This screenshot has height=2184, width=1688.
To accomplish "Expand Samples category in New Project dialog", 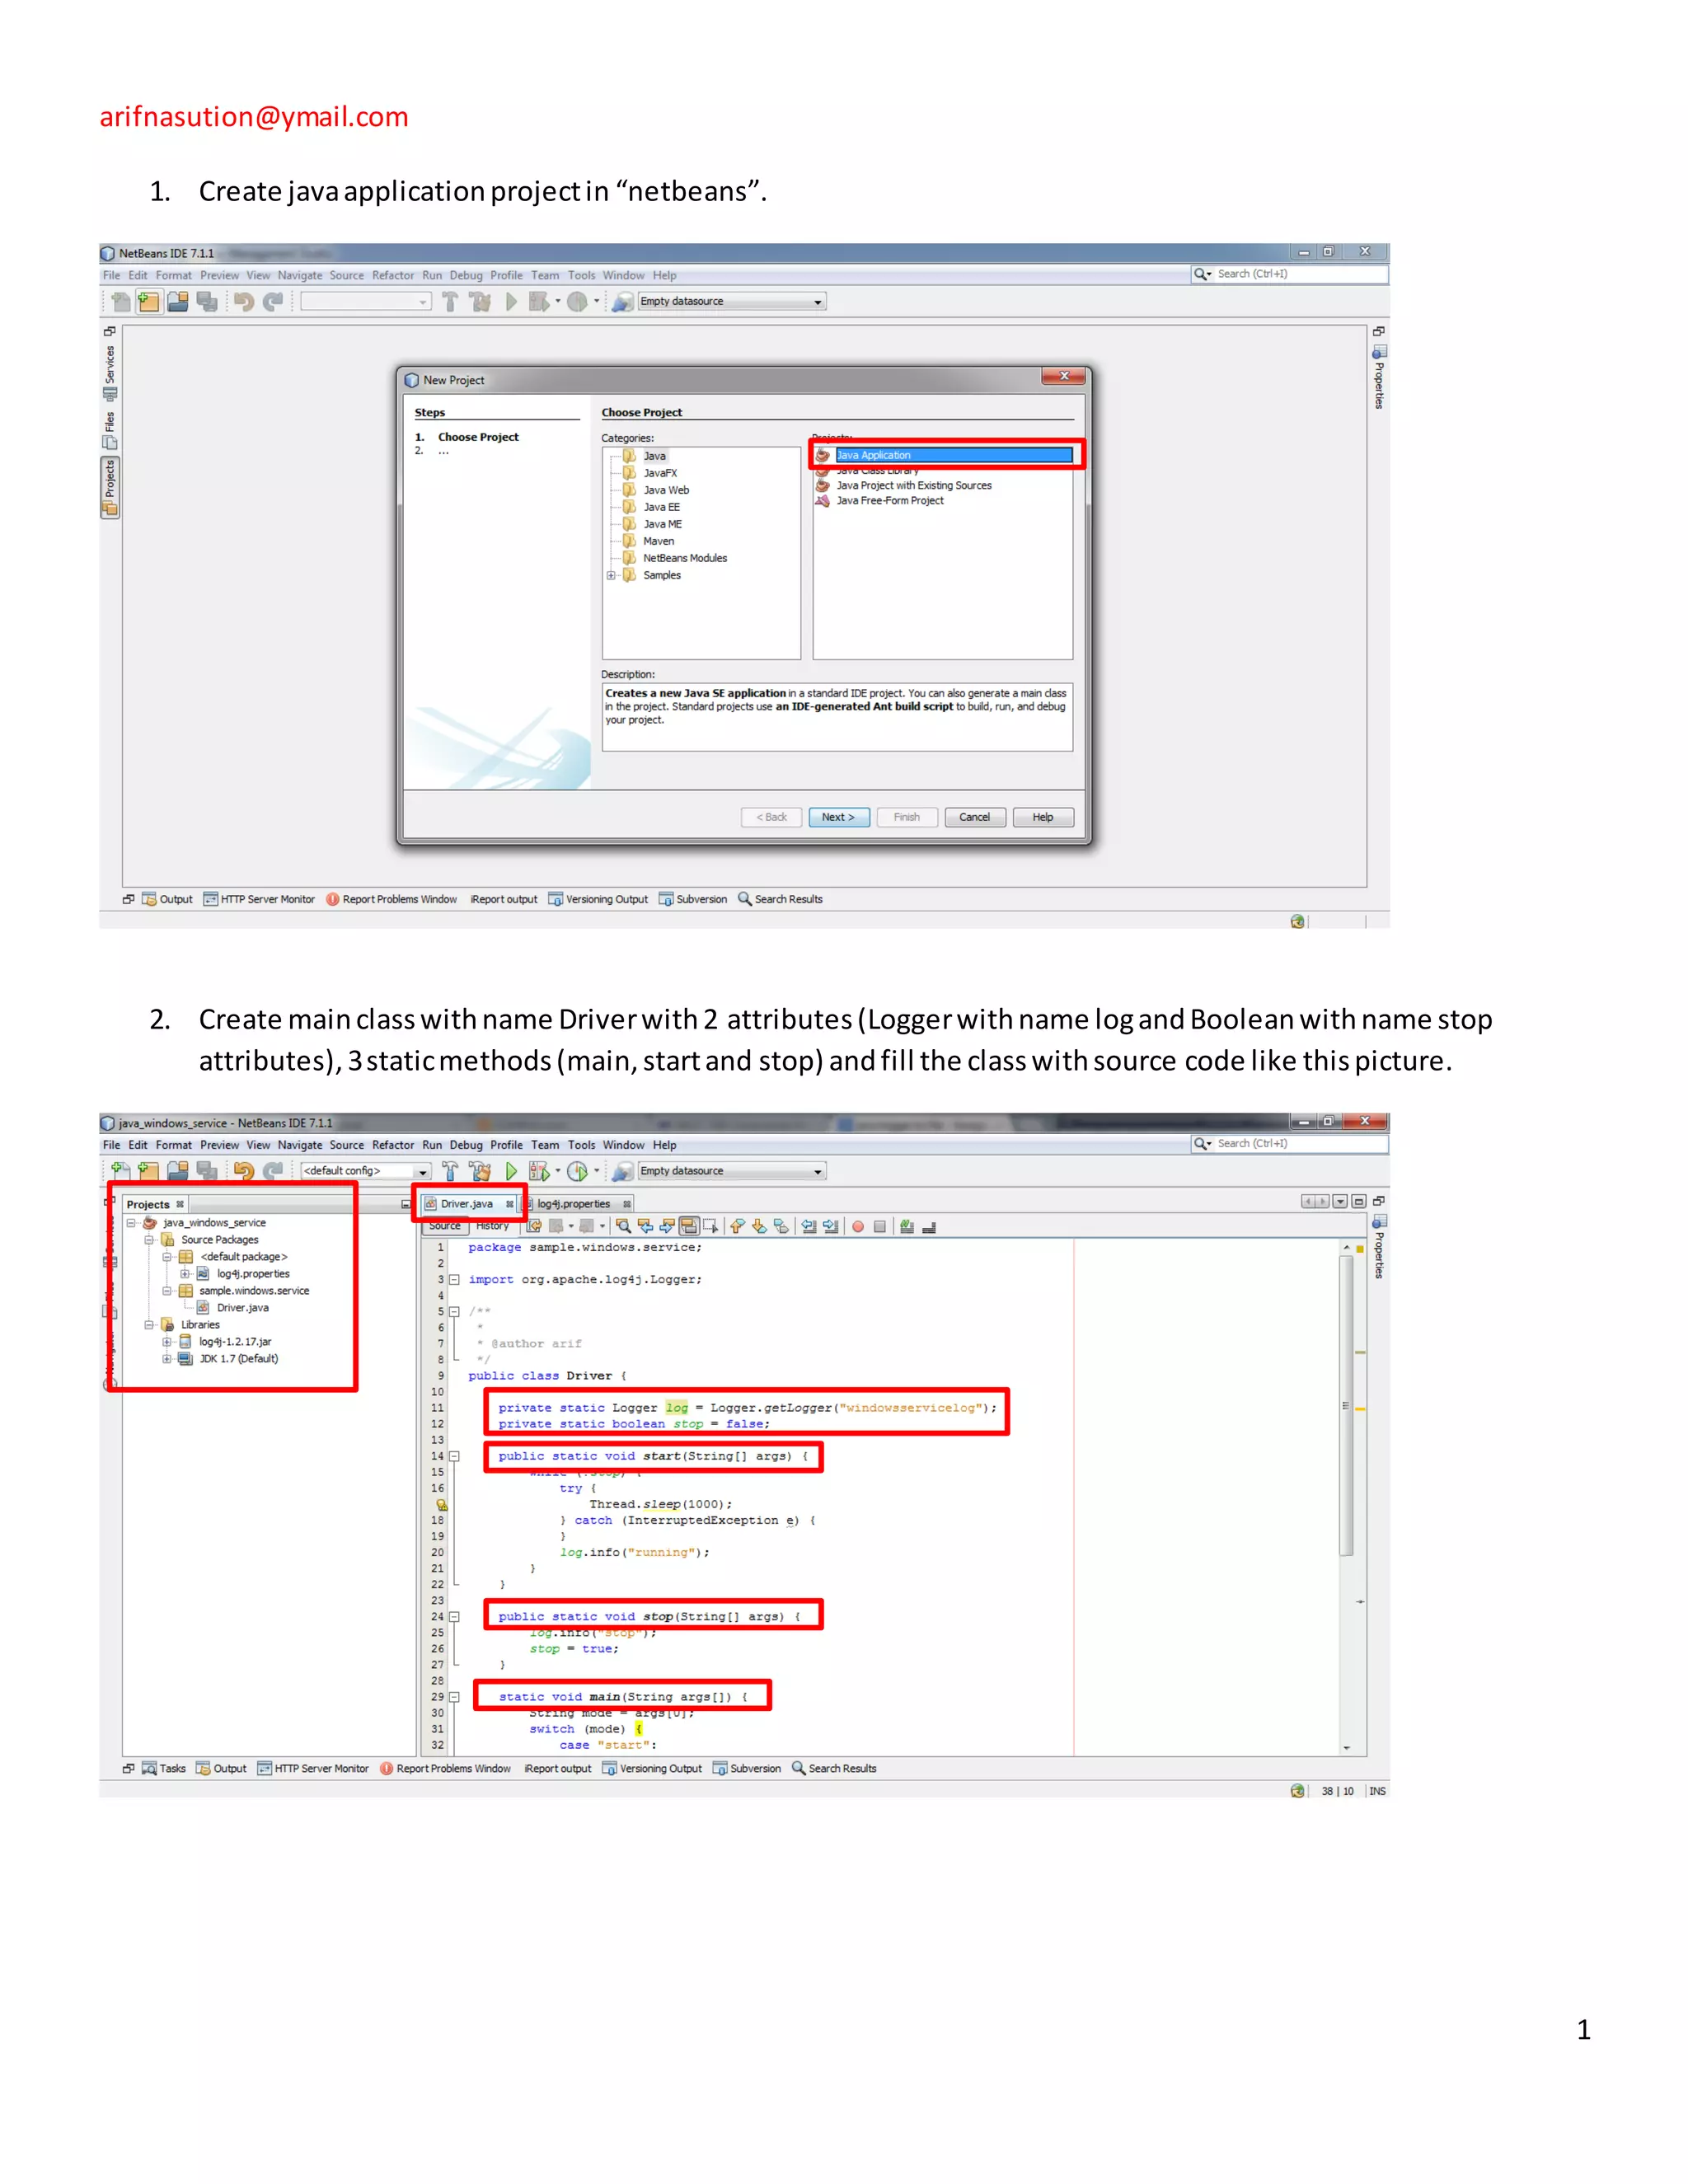I will (611, 576).
